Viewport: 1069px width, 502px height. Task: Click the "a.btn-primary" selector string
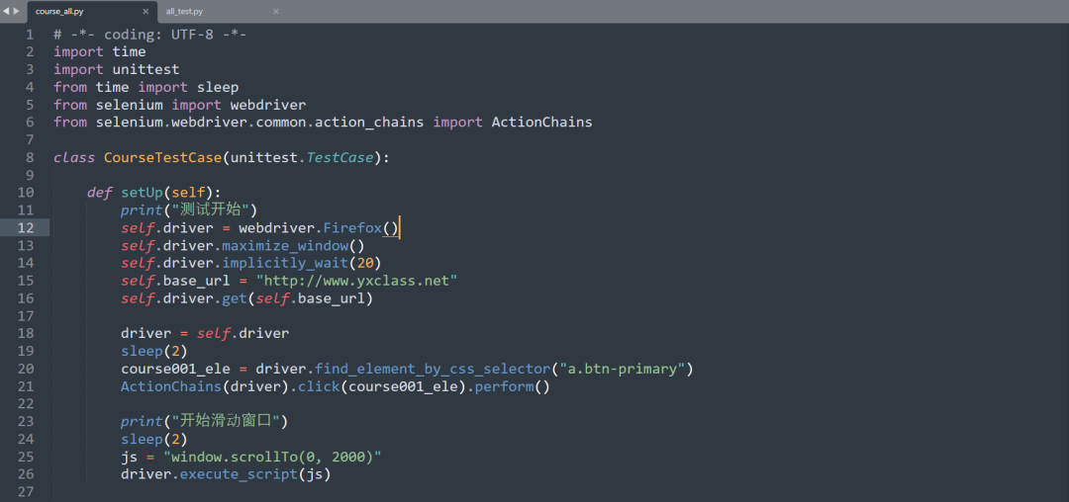[x=622, y=369]
